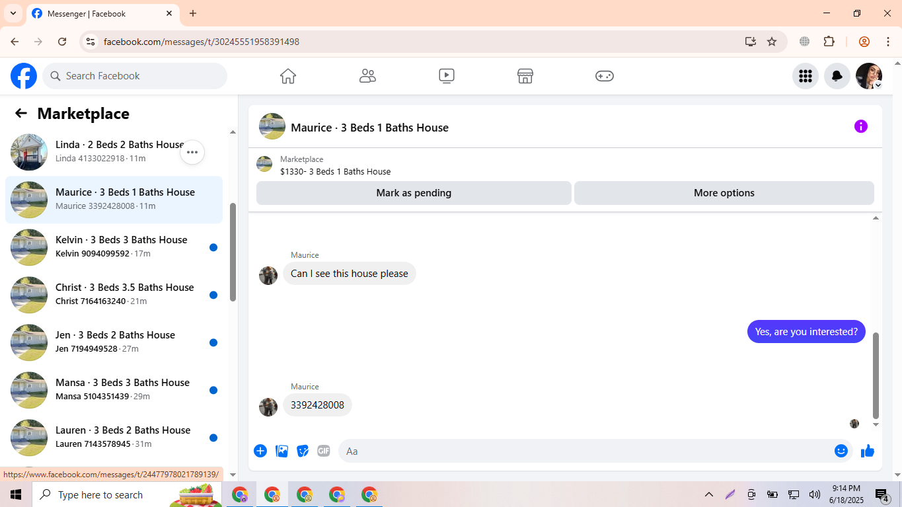Click the More options button
Viewport: 902px width, 507px height.
click(x=724, y=193)
